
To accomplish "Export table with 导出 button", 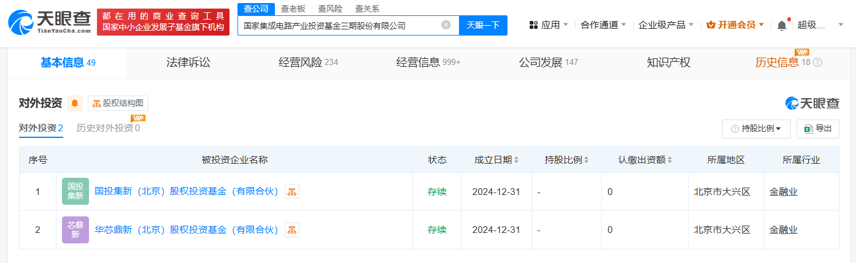I will coord(817,129).
